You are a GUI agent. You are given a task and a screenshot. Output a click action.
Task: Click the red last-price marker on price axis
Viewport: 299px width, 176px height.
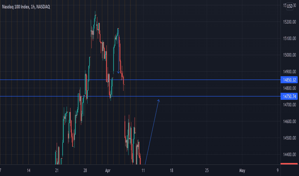289,164
